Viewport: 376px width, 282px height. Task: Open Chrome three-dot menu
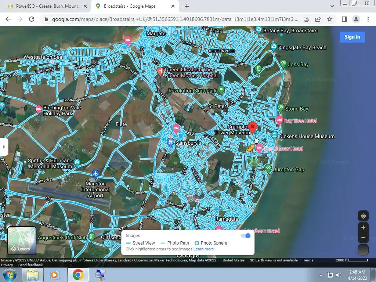(368, 19)
